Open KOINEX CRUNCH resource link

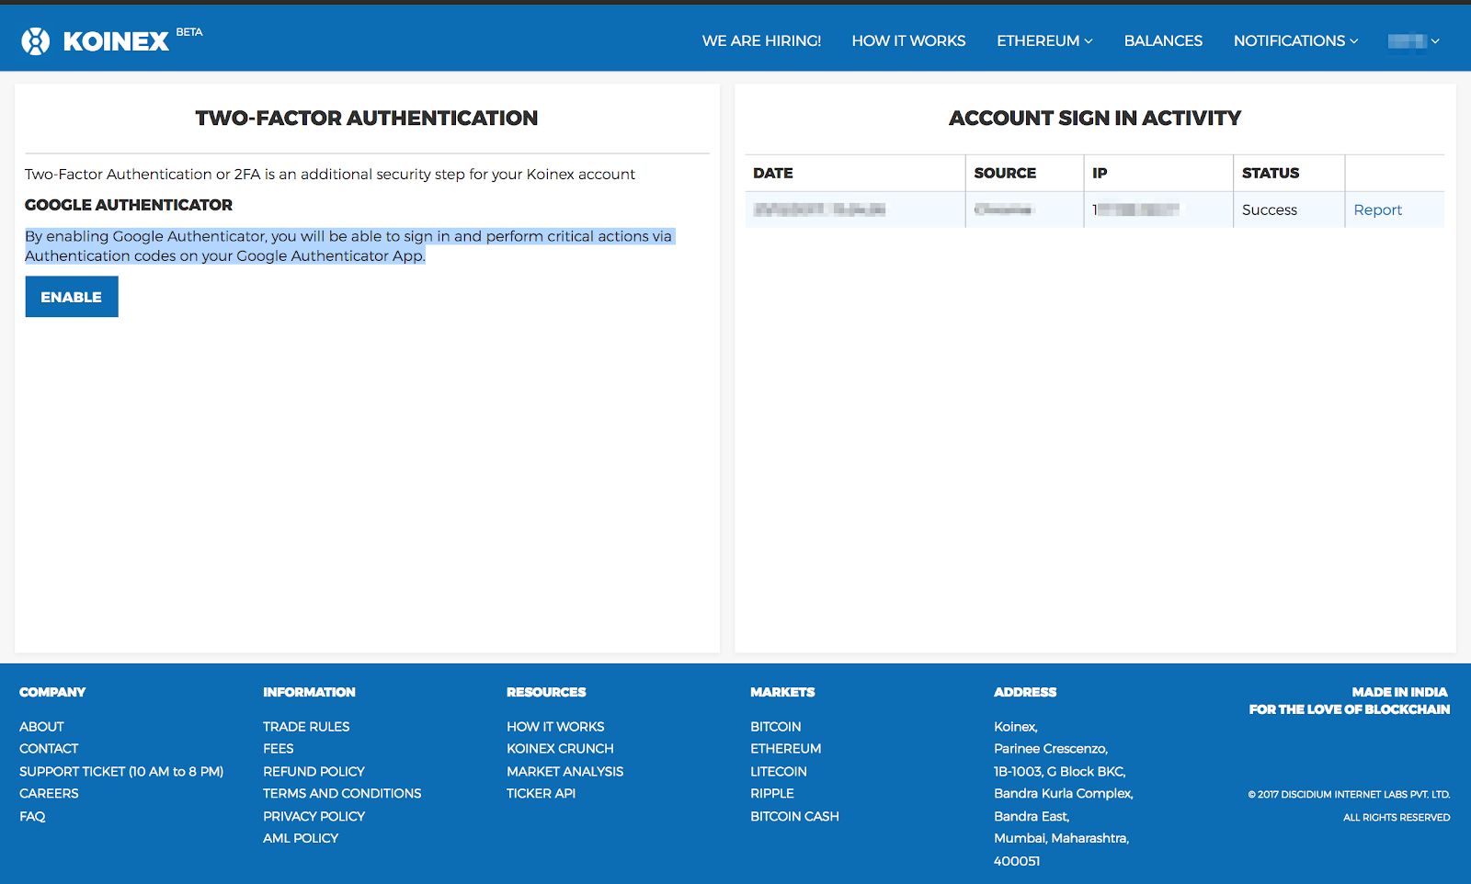[x=560, y=749]
